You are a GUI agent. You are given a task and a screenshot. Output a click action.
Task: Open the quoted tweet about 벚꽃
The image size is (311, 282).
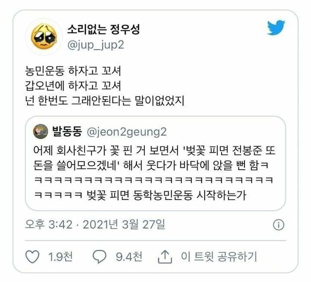(155, 163)
